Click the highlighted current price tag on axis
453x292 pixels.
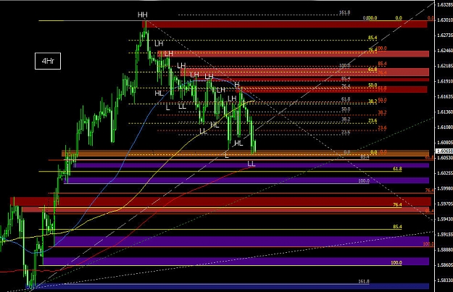tap(444, 151)
